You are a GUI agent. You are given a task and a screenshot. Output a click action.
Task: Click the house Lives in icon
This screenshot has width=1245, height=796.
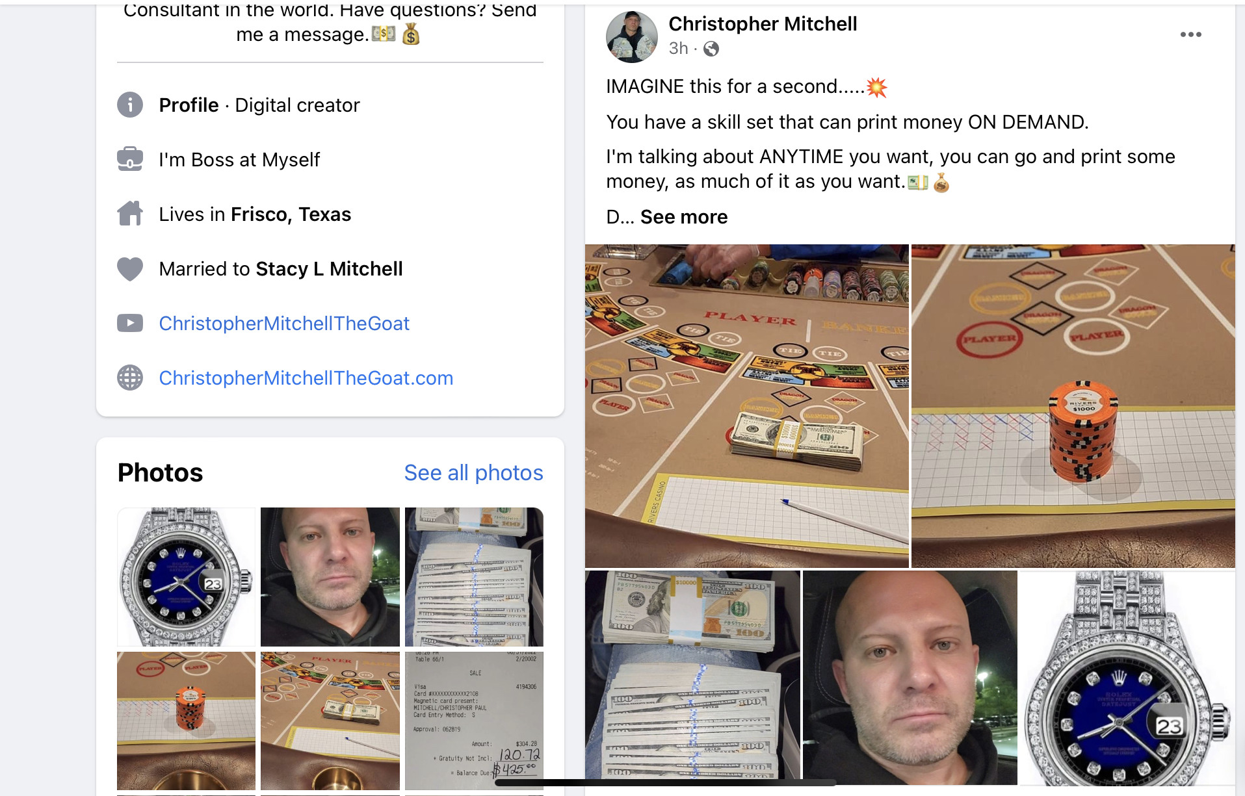click(130, 214)
